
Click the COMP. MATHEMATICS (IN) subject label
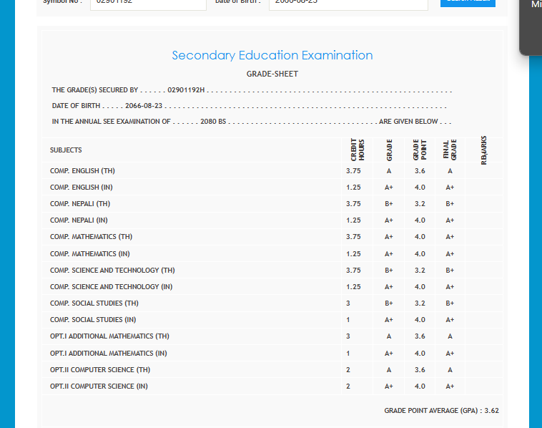[x=89, y=254]
